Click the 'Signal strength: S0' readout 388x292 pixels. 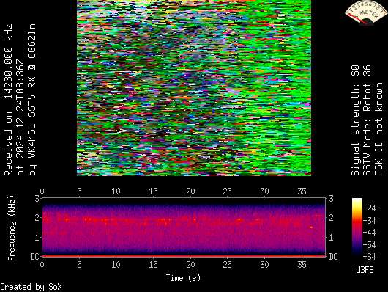point(355,120)
